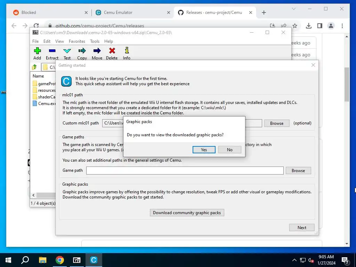Click the install app icon in address bar

(x=273, y=26)
